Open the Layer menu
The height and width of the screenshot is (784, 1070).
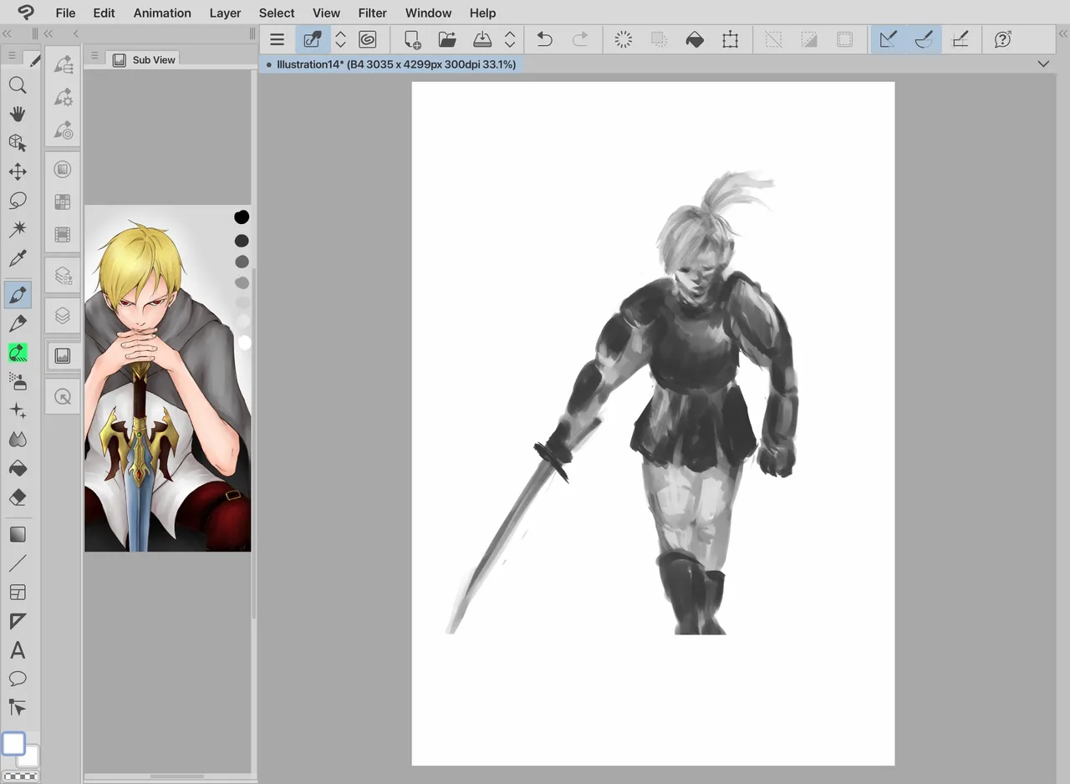(x=225, y=13)
